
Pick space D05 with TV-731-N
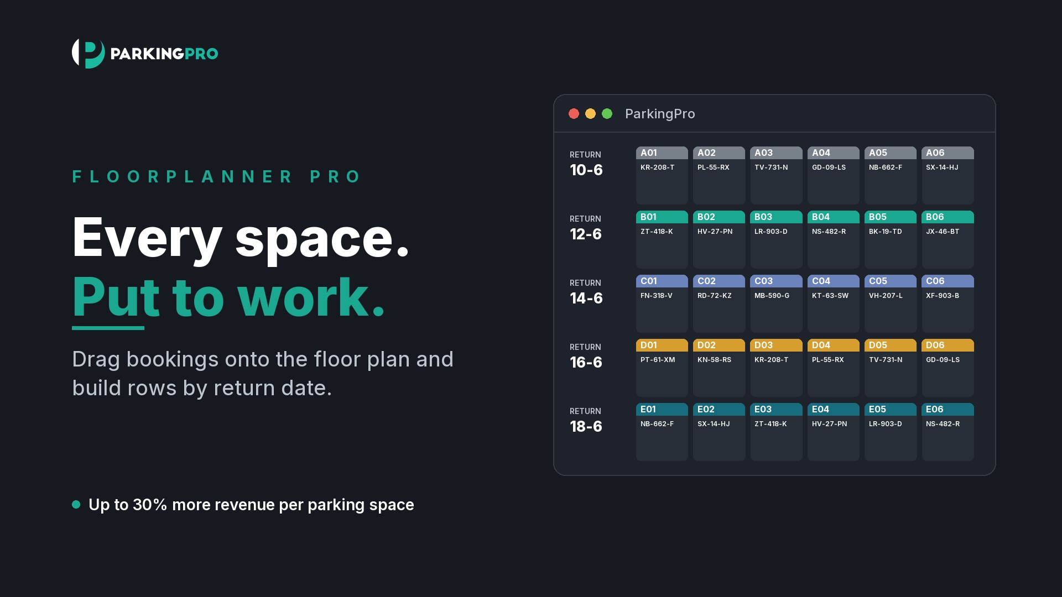coord(890,368)
